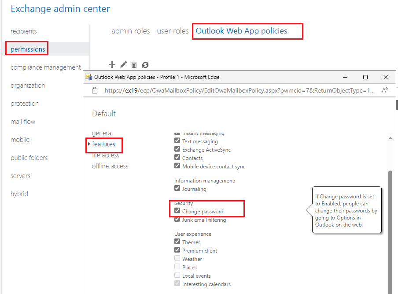
Task: Open hybrid in left navigation
Action: click(19, 194)
